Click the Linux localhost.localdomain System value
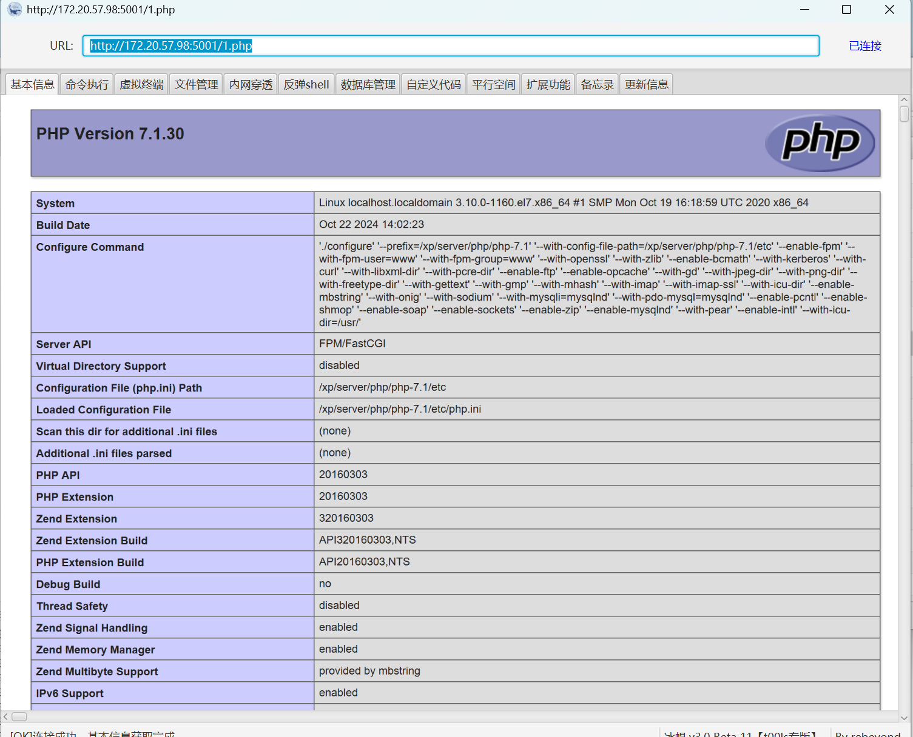This screenshot has width=913, height=737. [564, 202]
